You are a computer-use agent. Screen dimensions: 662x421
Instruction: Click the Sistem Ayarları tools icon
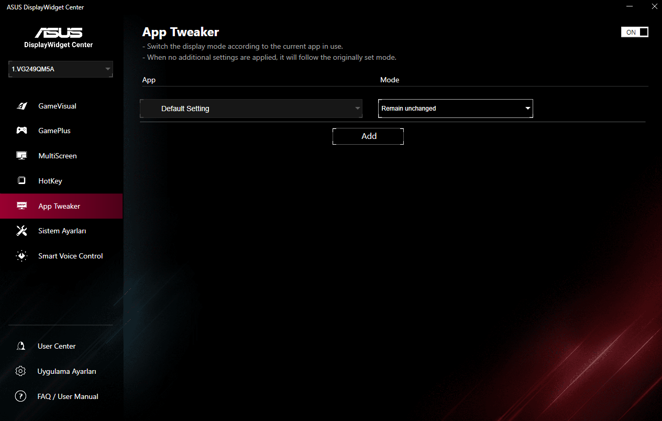(21, 231)
